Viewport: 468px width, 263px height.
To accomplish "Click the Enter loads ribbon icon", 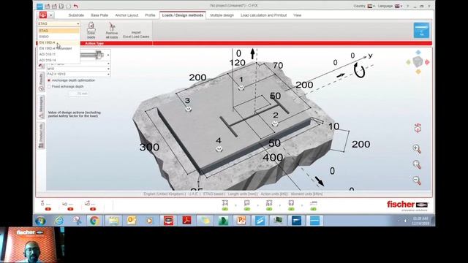I will pyautogui.click(x=91, y=31).
